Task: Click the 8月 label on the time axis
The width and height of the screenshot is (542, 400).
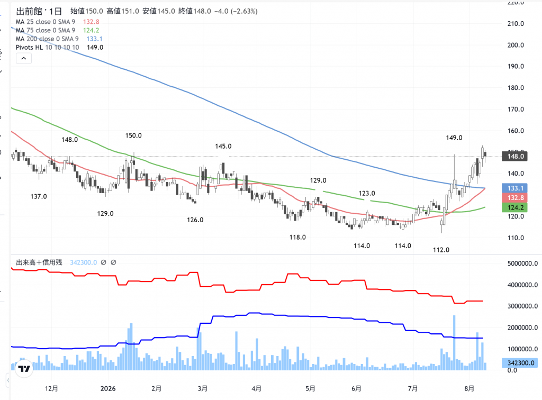Action: point(469,388)
